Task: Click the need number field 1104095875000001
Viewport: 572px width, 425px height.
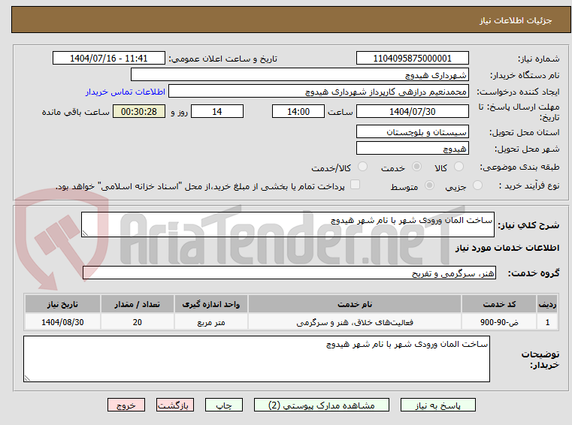Action: pyautogui.click(x=412, y=59)
